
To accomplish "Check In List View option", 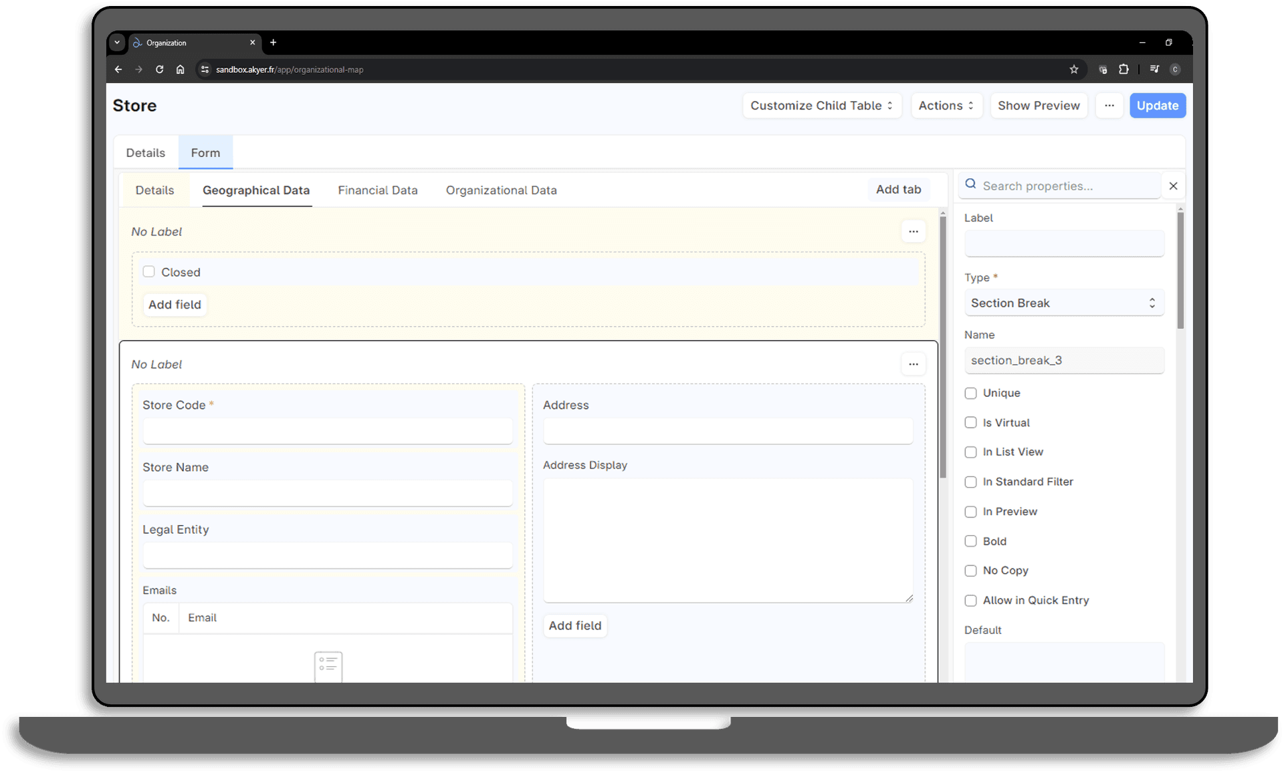I will pos(970,452).
